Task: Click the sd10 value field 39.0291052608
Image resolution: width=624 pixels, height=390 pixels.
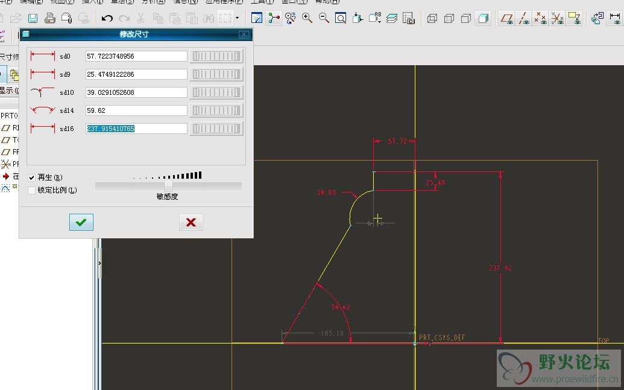Action: click(x=136, y=92)
